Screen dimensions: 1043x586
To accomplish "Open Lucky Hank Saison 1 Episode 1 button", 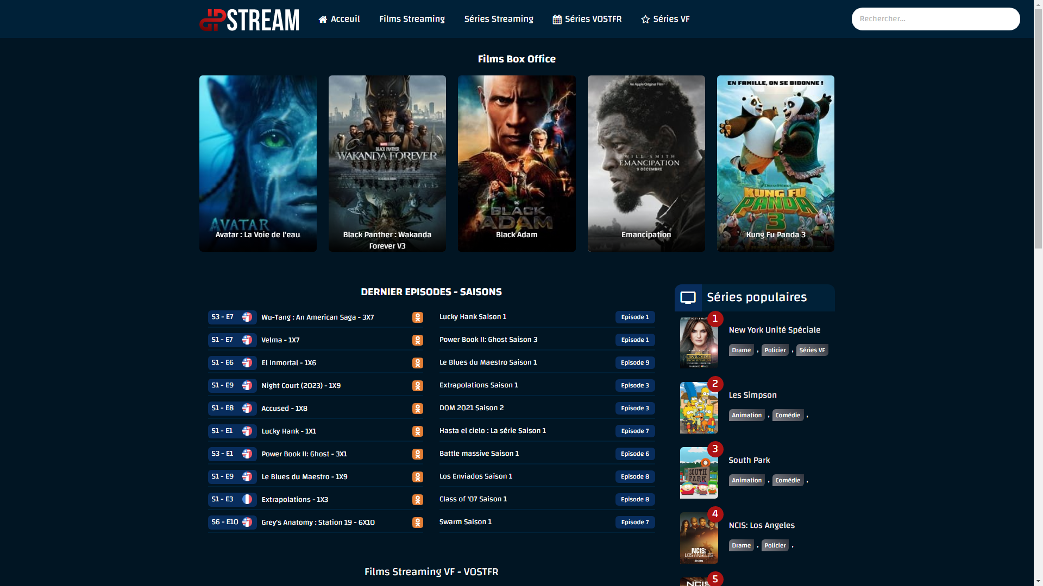I will [635, 317].
